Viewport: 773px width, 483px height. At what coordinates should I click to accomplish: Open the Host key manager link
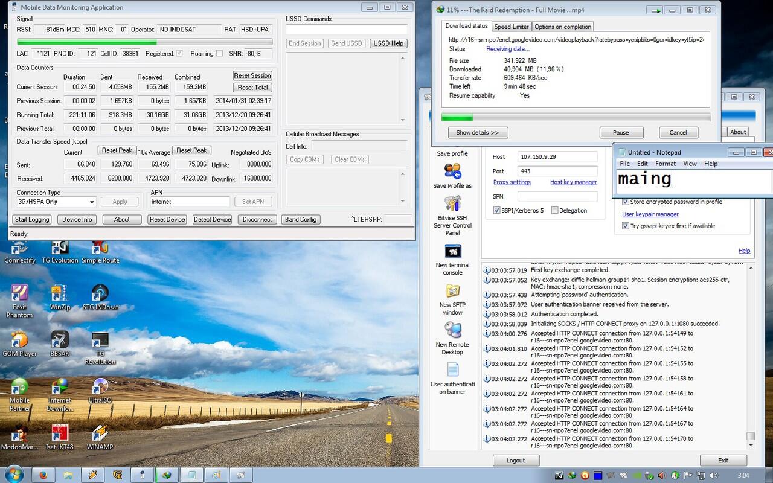(x=574, y=182)
